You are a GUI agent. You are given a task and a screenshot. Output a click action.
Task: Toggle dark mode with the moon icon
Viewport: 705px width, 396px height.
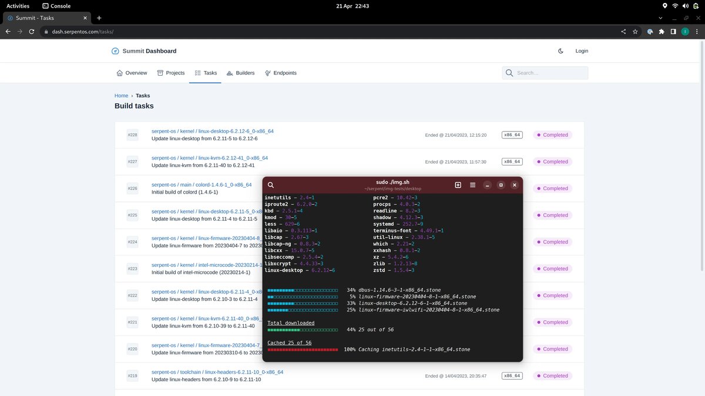pos(560,51)
